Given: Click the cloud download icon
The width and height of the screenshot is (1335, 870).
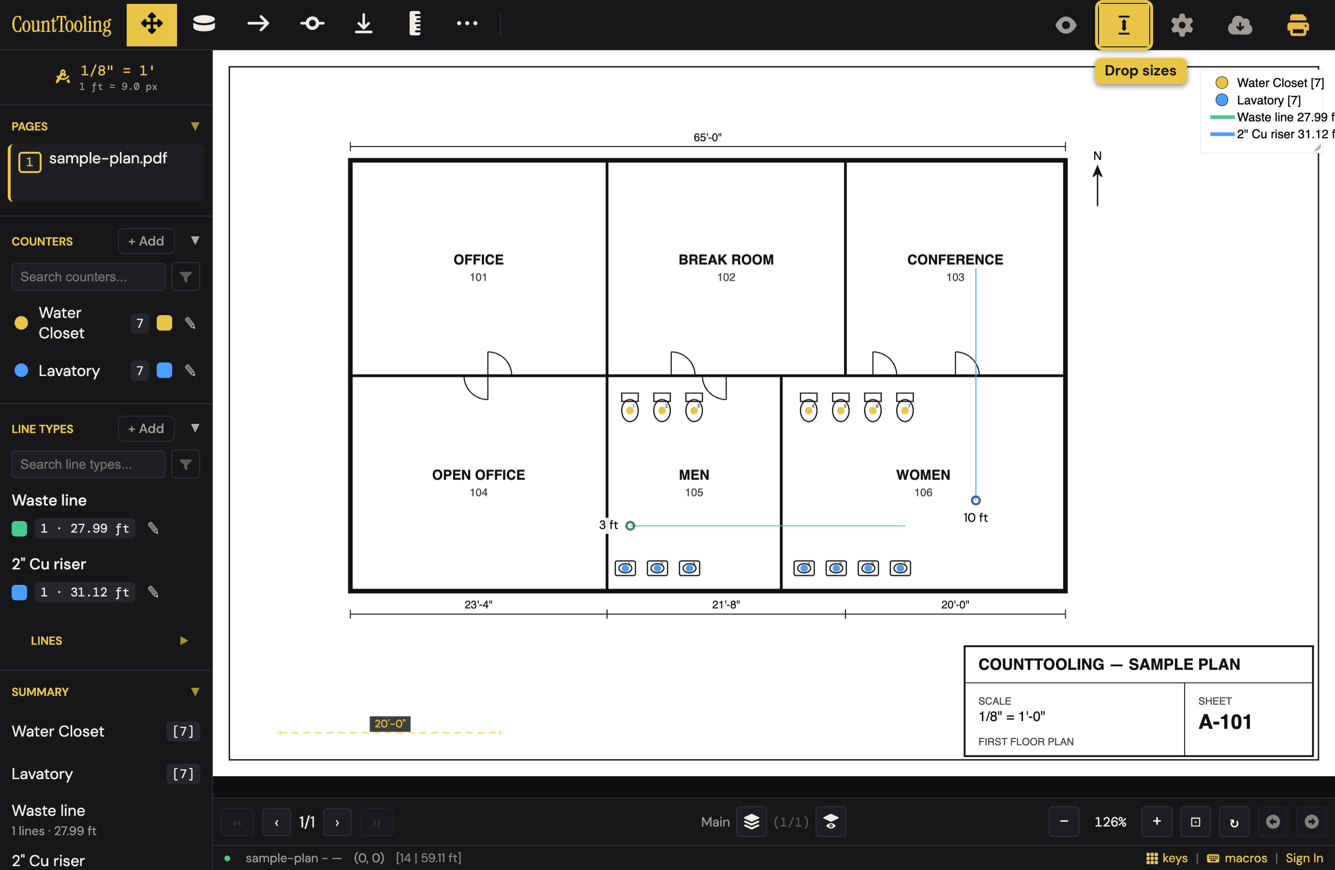Looking at the screenshot, I should coord(1240,25).
